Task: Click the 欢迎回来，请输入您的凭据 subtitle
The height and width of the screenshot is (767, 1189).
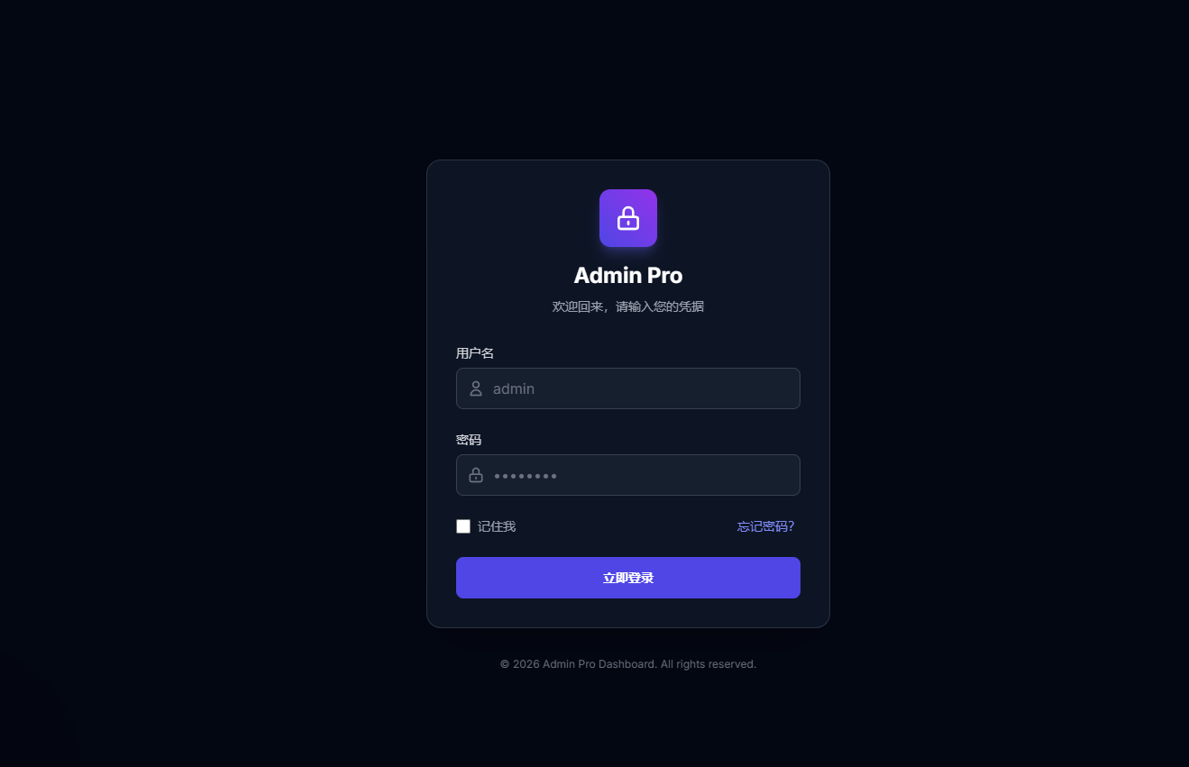Action: click(628, 306)
